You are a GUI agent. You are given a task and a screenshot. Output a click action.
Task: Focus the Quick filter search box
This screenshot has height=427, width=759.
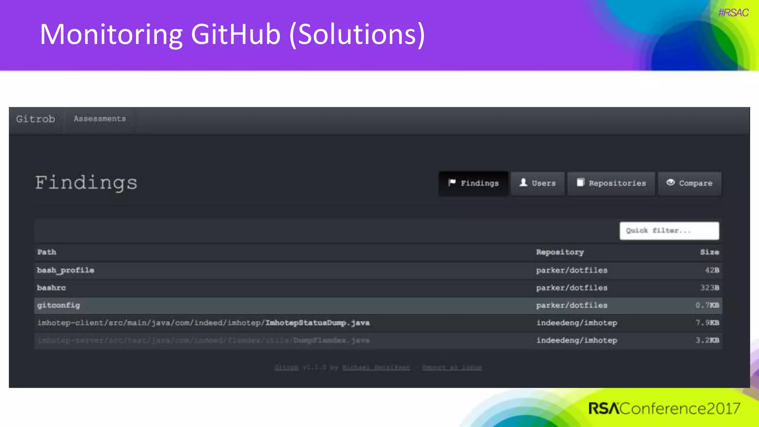(669, 231)
